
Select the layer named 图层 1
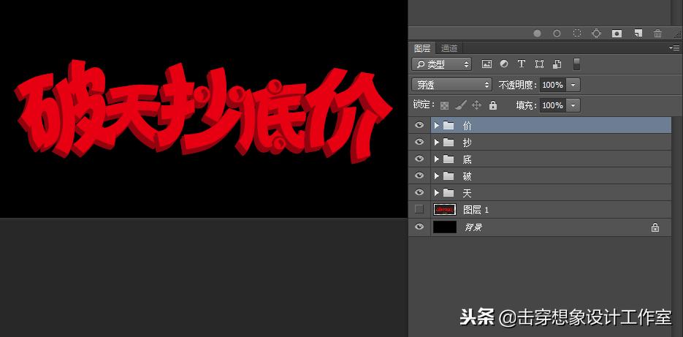(x=476, y=210)
